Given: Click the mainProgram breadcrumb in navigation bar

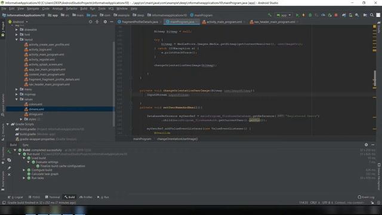Looking at the screenshot, I should 201,15.
